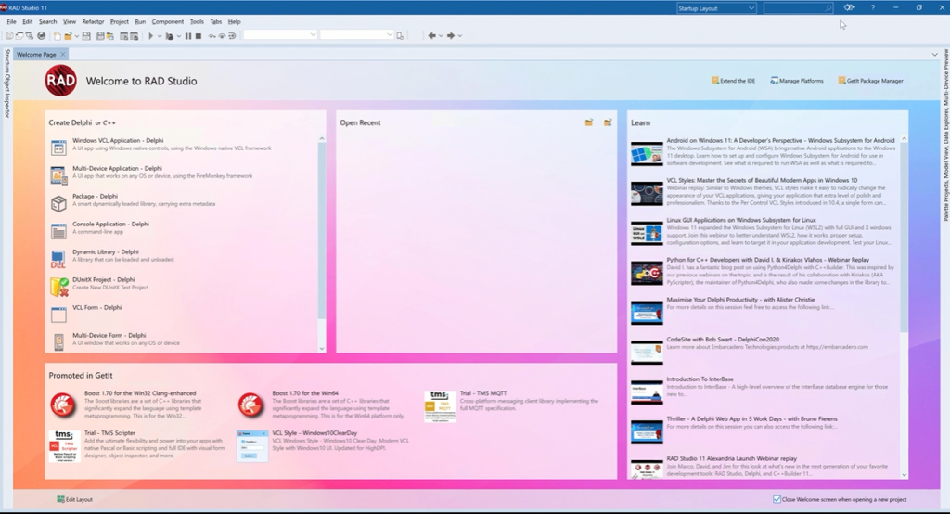Click the Boost Win32 Clang-enhanced helmet icon
This screenshot has width=950, height=514.
pos(63,405)
